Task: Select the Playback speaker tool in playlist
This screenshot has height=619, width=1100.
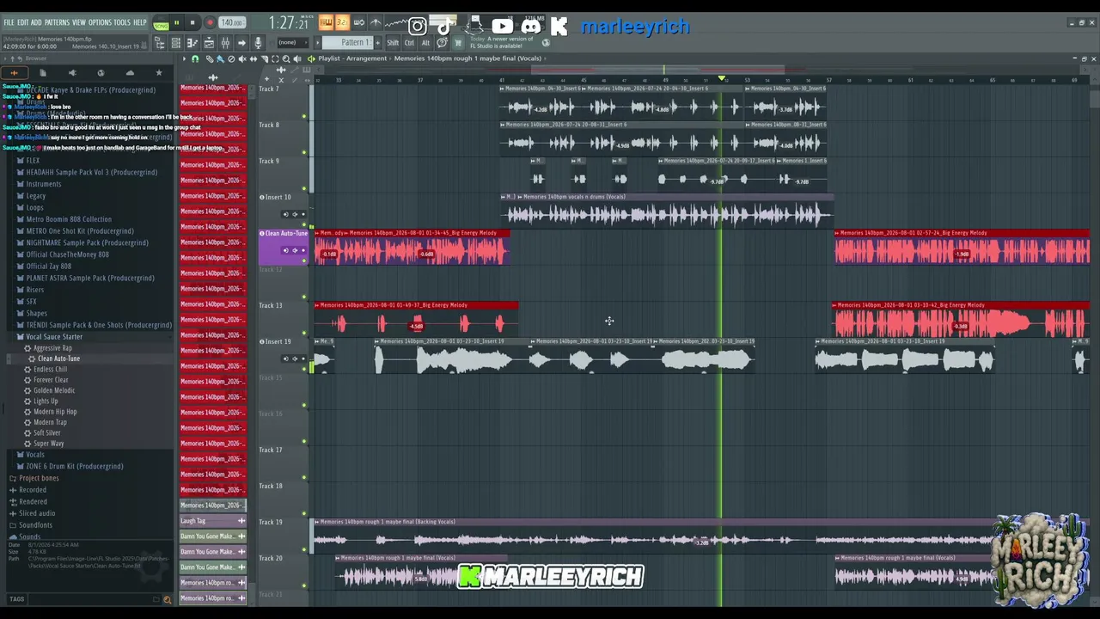Action: pos(297,58)
